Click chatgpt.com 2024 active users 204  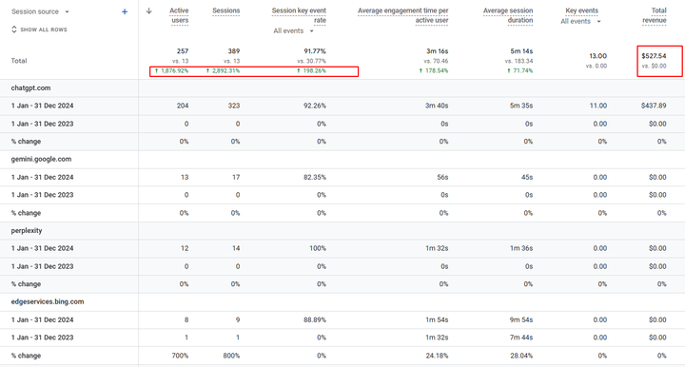click(x=183, y=106)
